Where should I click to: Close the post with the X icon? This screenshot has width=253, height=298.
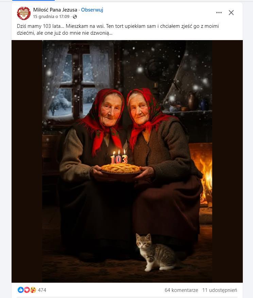(x=231, y=13)
